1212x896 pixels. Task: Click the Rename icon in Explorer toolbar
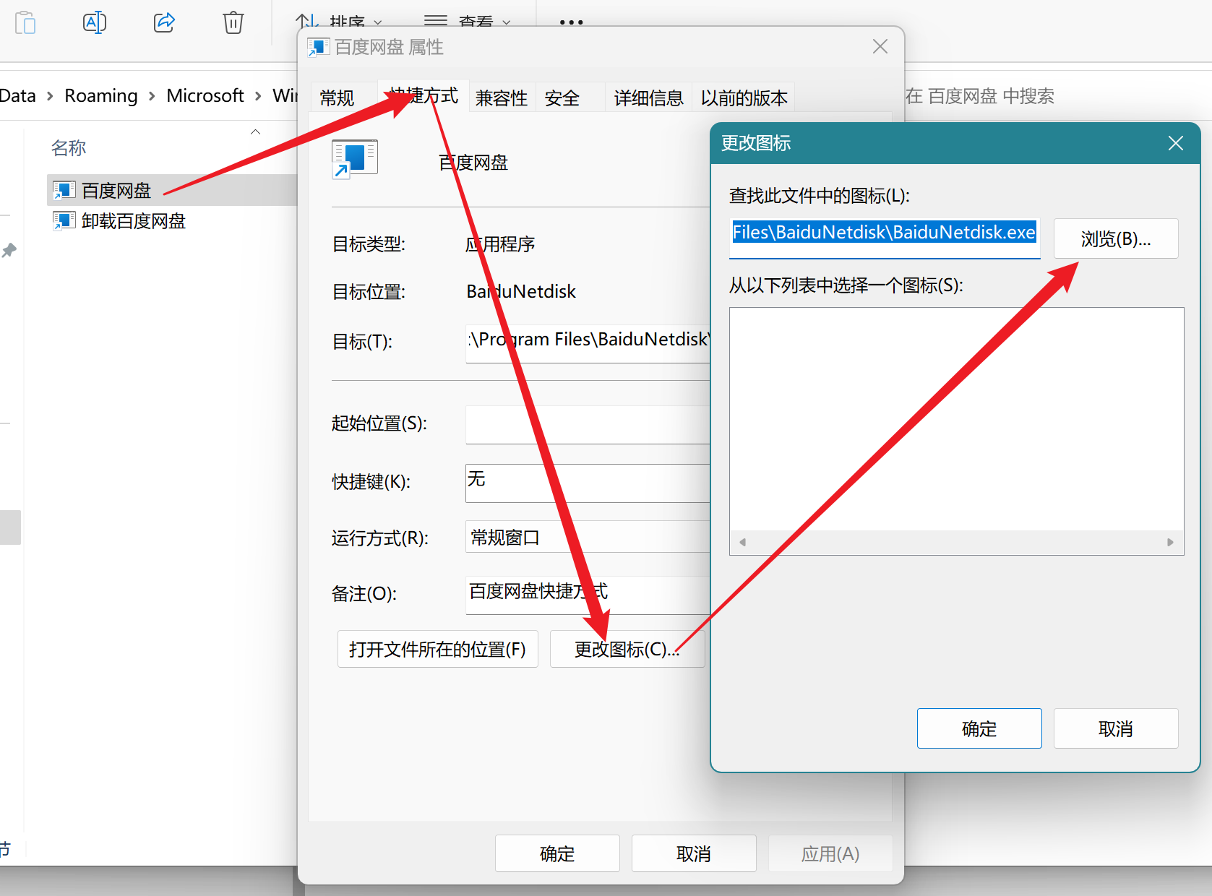(x=95, y=22)
